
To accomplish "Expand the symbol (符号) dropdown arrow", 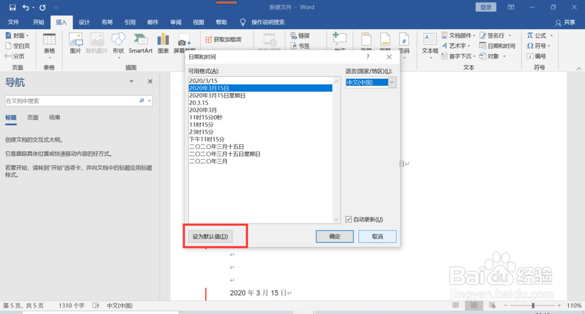I will (x=549, y=46).
